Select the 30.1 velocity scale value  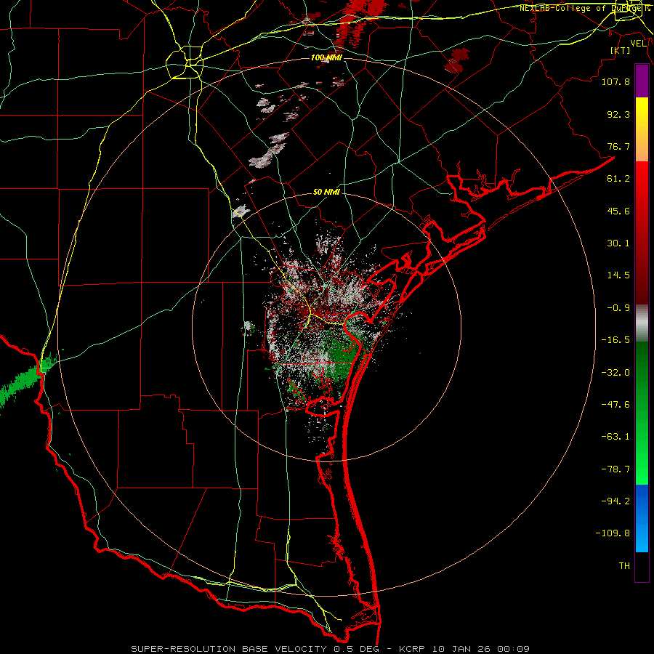pos(618,243)
